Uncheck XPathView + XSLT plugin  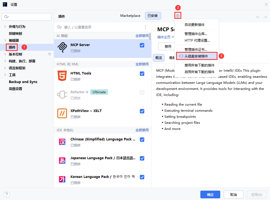coord(142,111)
